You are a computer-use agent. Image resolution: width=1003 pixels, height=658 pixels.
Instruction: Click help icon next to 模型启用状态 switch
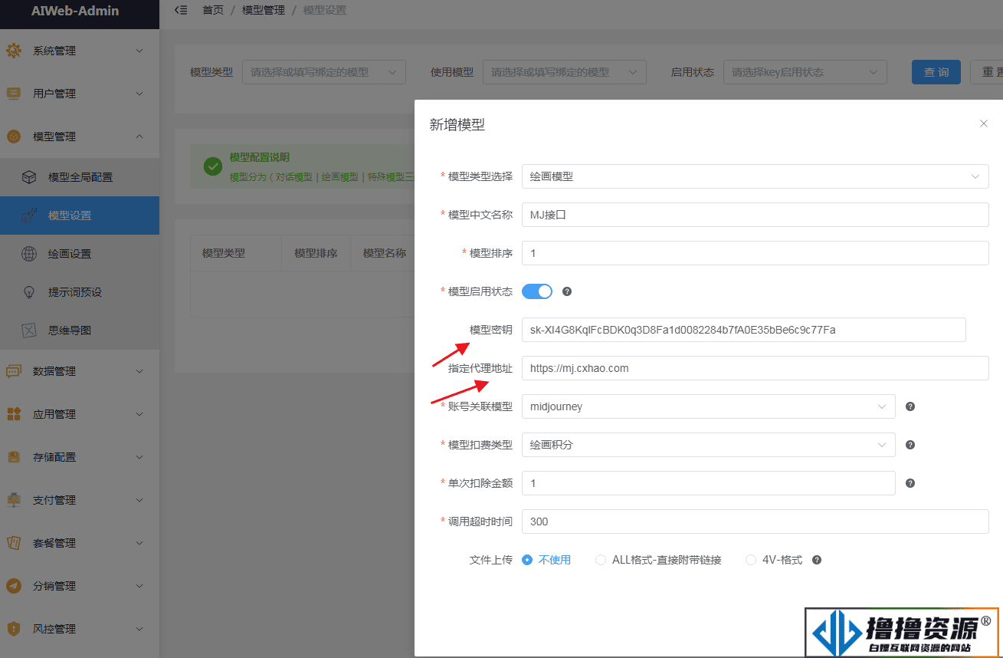567,291
